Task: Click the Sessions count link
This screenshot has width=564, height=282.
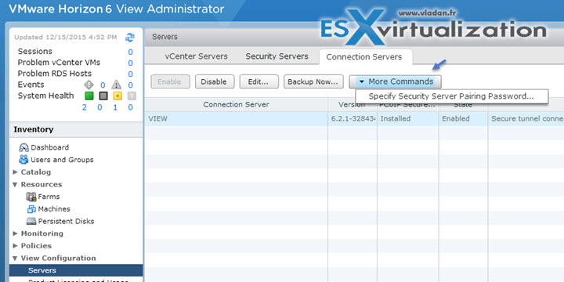Action: coord(130,52)
